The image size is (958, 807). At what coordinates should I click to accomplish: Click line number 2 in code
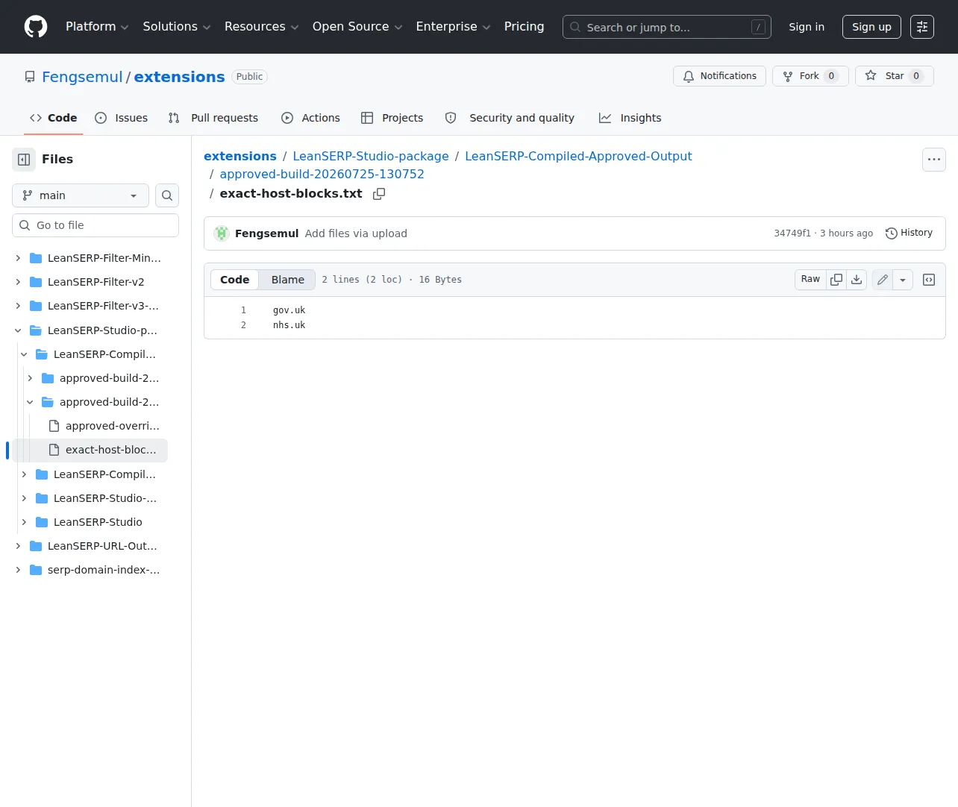point(243,325)
